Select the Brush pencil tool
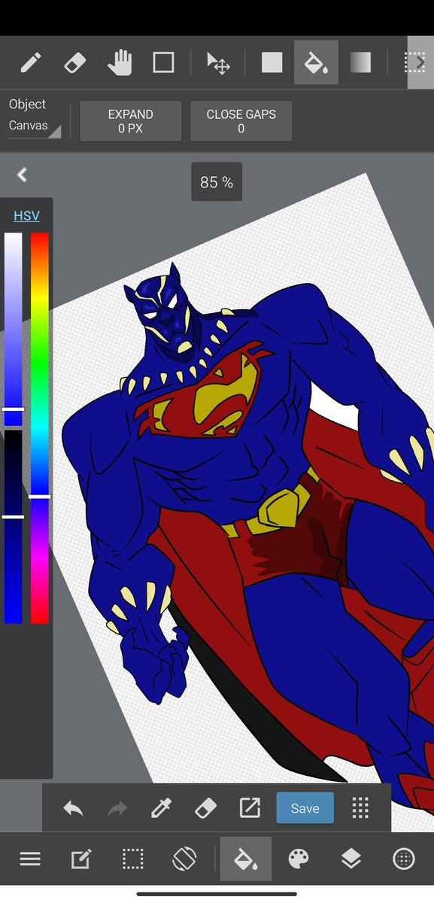The image size is (434, 903). [31, 62]
